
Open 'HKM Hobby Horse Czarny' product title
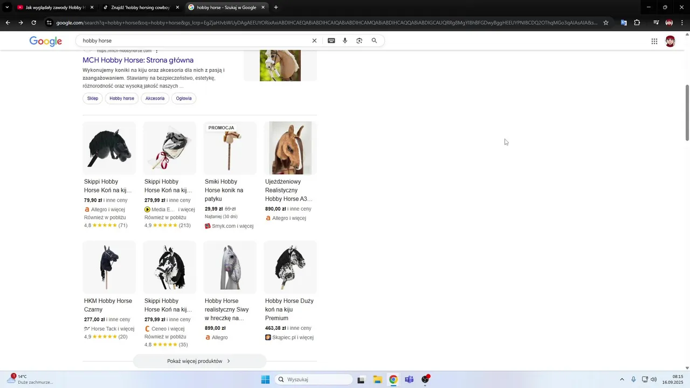point(108,305)
